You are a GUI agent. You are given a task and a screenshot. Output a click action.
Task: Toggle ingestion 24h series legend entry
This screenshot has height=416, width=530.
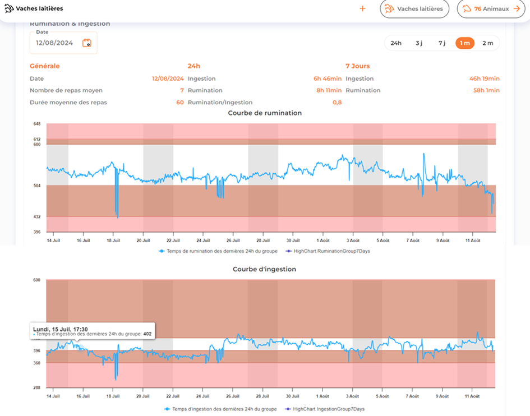pos(220,409)
